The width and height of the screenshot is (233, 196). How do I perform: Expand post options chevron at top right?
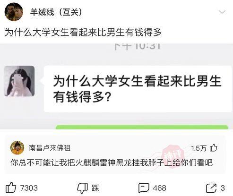[x=222, y=12]
